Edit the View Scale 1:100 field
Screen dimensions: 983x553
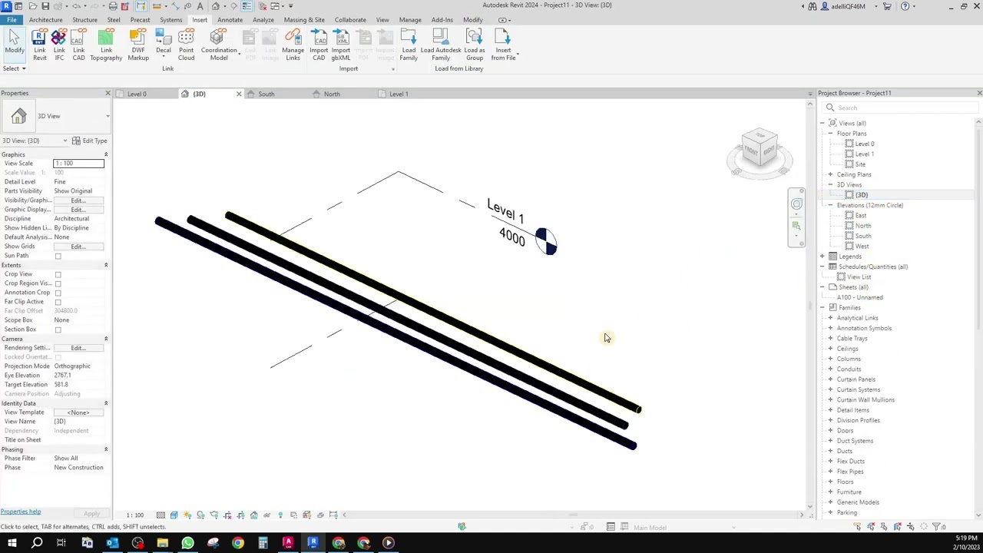pos(78,164)
